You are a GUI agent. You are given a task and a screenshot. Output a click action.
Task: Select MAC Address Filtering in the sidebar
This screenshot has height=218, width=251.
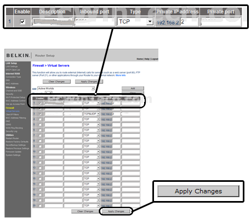click(16, 118)
